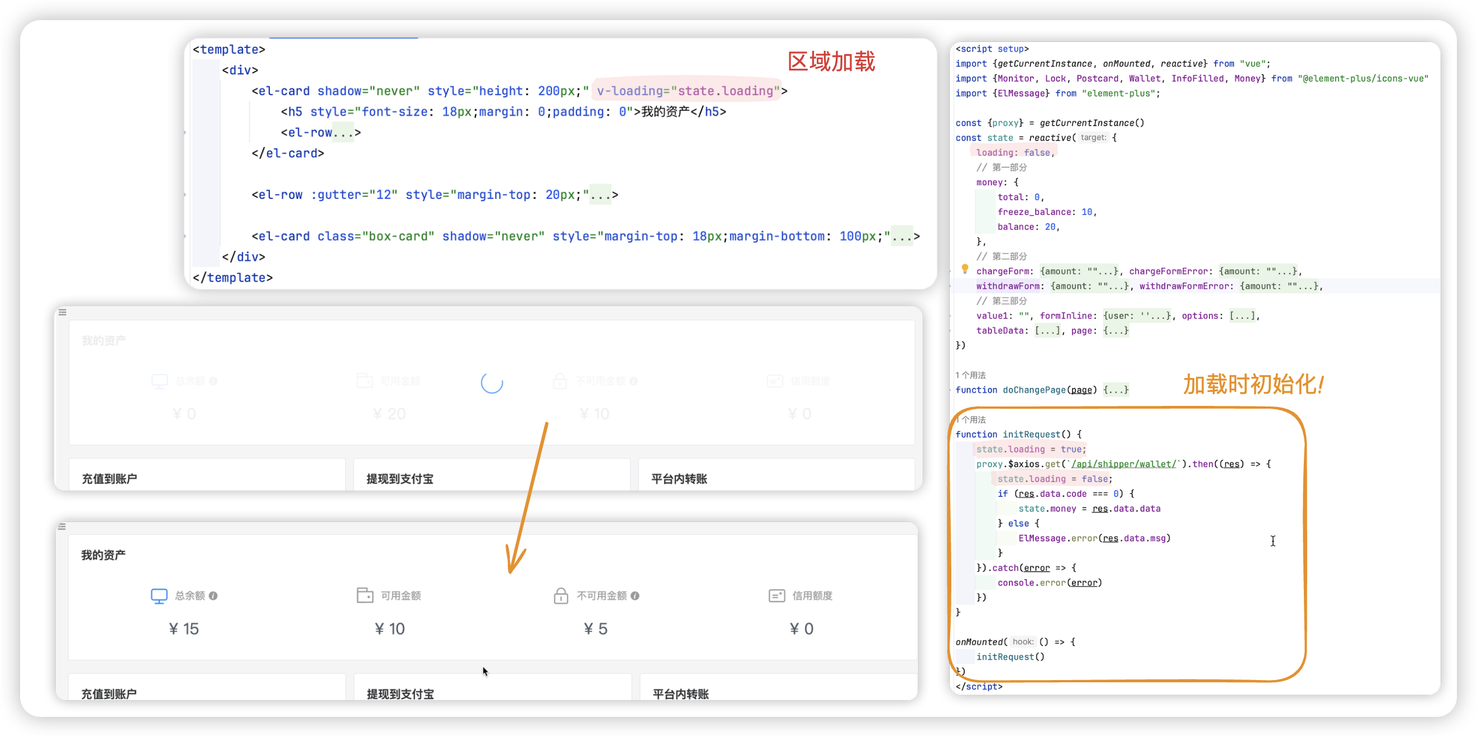Expand the folded options [...] array
Image resolution: width=1477 pixels, height=737 pixels.
1243,316
